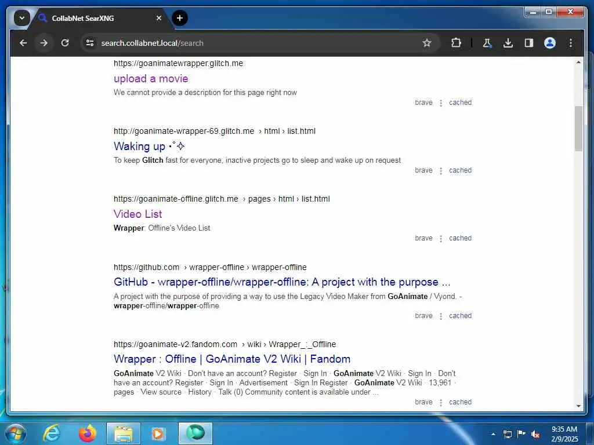This screenshot has height=445, width=594.
Task: Open cached link for 'Video List'
Action: [x=460, y=238]
